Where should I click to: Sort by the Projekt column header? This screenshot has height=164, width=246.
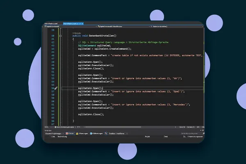click(147, 137)
